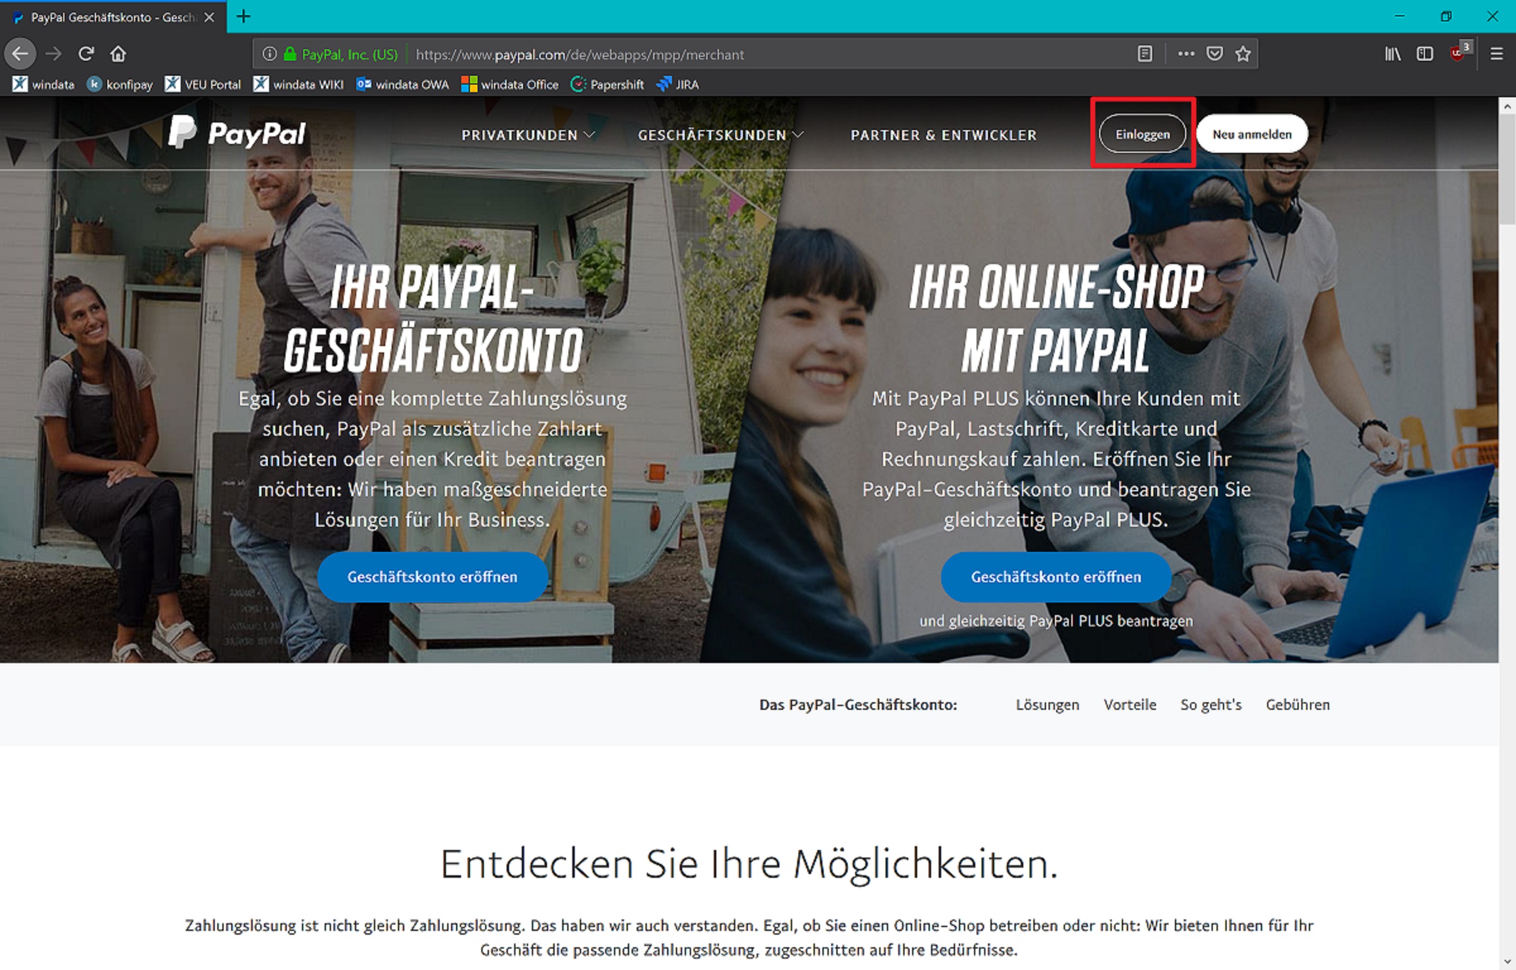Open the konfipay bookmark
This screenshot has height=970, width=1516.
coord(119,84)
